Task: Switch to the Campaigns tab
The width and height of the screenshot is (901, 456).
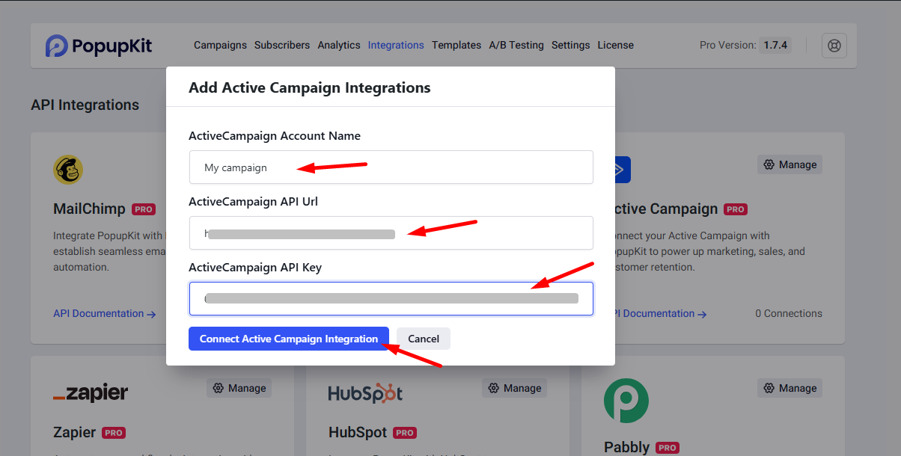Action: point(220,45)
